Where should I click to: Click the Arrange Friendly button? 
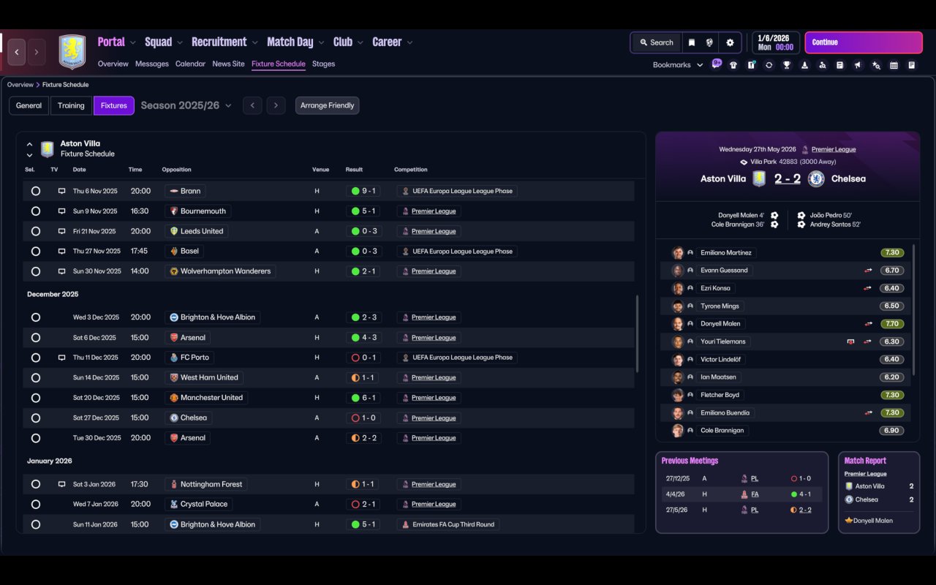pyautogui.click(x=327, y=105)
